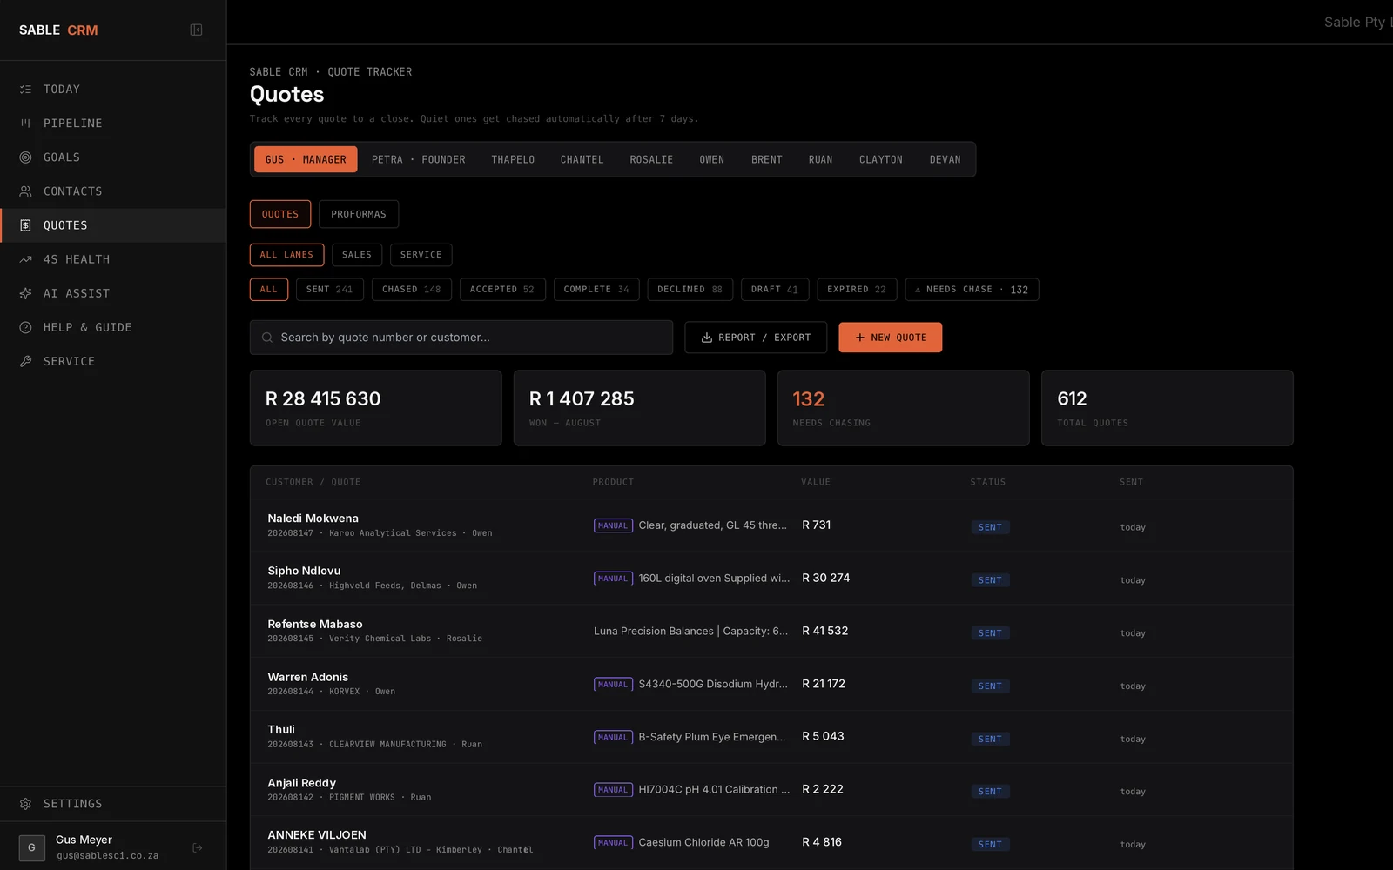Filter quotes by Complete 34

coord(596,290)
